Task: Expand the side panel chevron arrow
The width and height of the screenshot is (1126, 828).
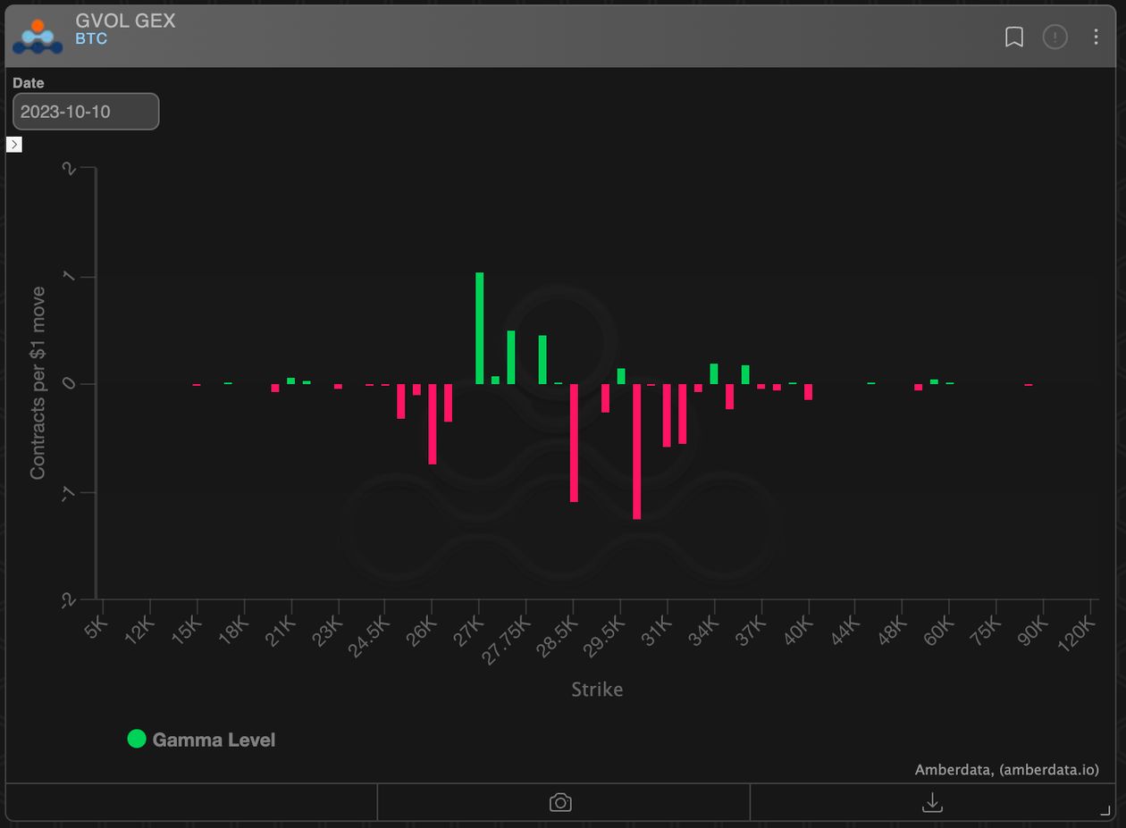Action: tap(14, 144)
